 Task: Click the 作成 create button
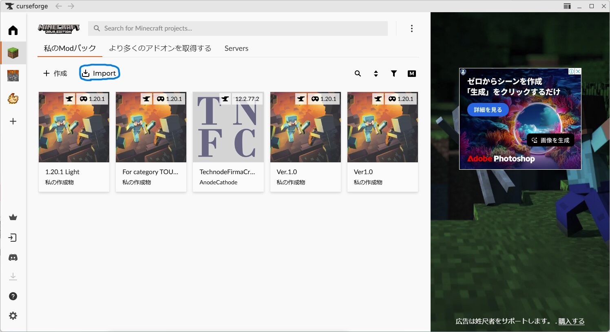(x=55, y=73)
